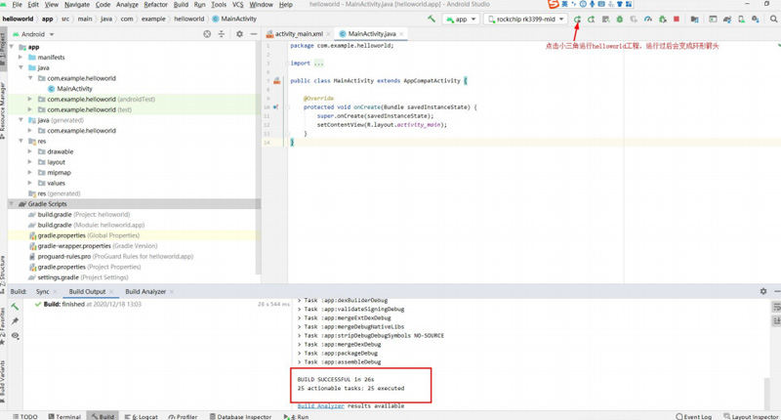Click the soft-wrap icon beside build output
The image size is (781, 420).
coord(776,307)
